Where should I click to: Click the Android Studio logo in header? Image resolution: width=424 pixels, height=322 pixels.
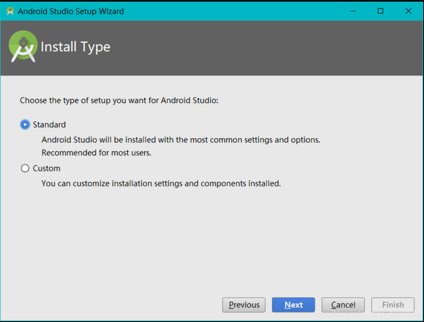pos(23,47)
